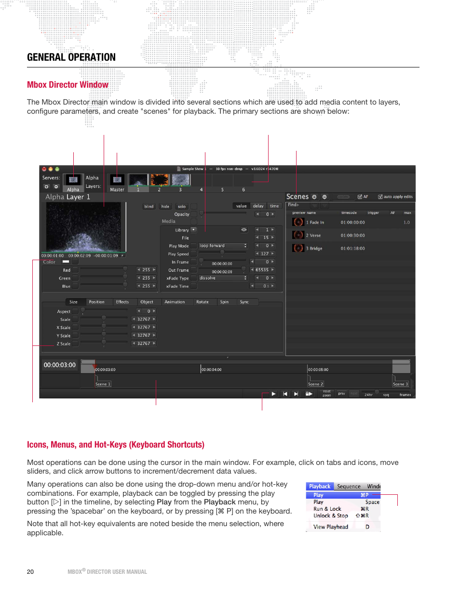This screenshot has height=595, width=460.
Task: Click the lightning icon under preview timecodes
Action: [x=122, y=256]
